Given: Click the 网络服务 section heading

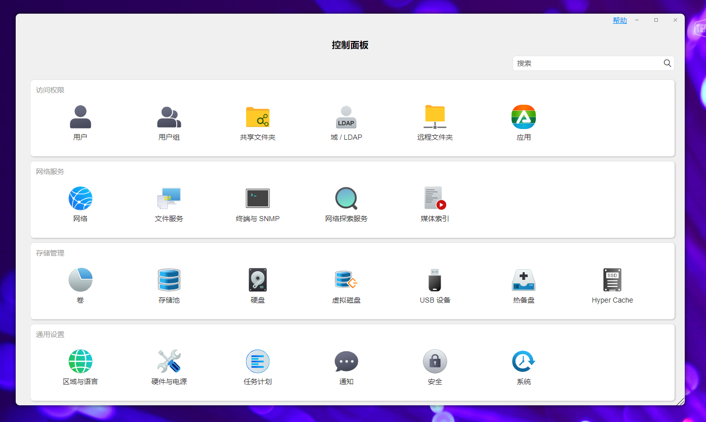Looking at the screenshot, I should [x=50, y=172].
